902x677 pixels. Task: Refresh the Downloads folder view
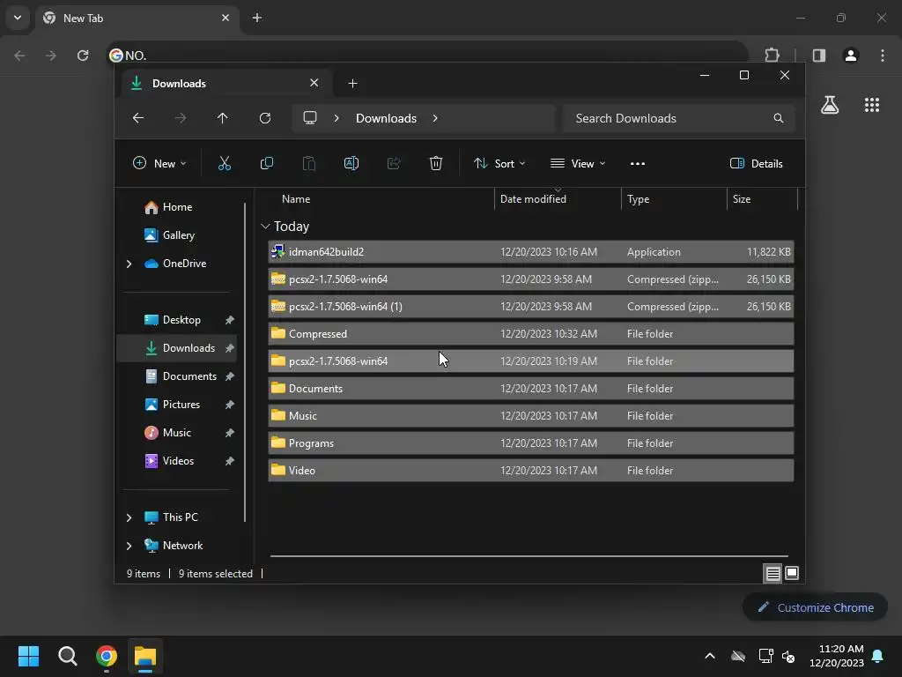265,118
